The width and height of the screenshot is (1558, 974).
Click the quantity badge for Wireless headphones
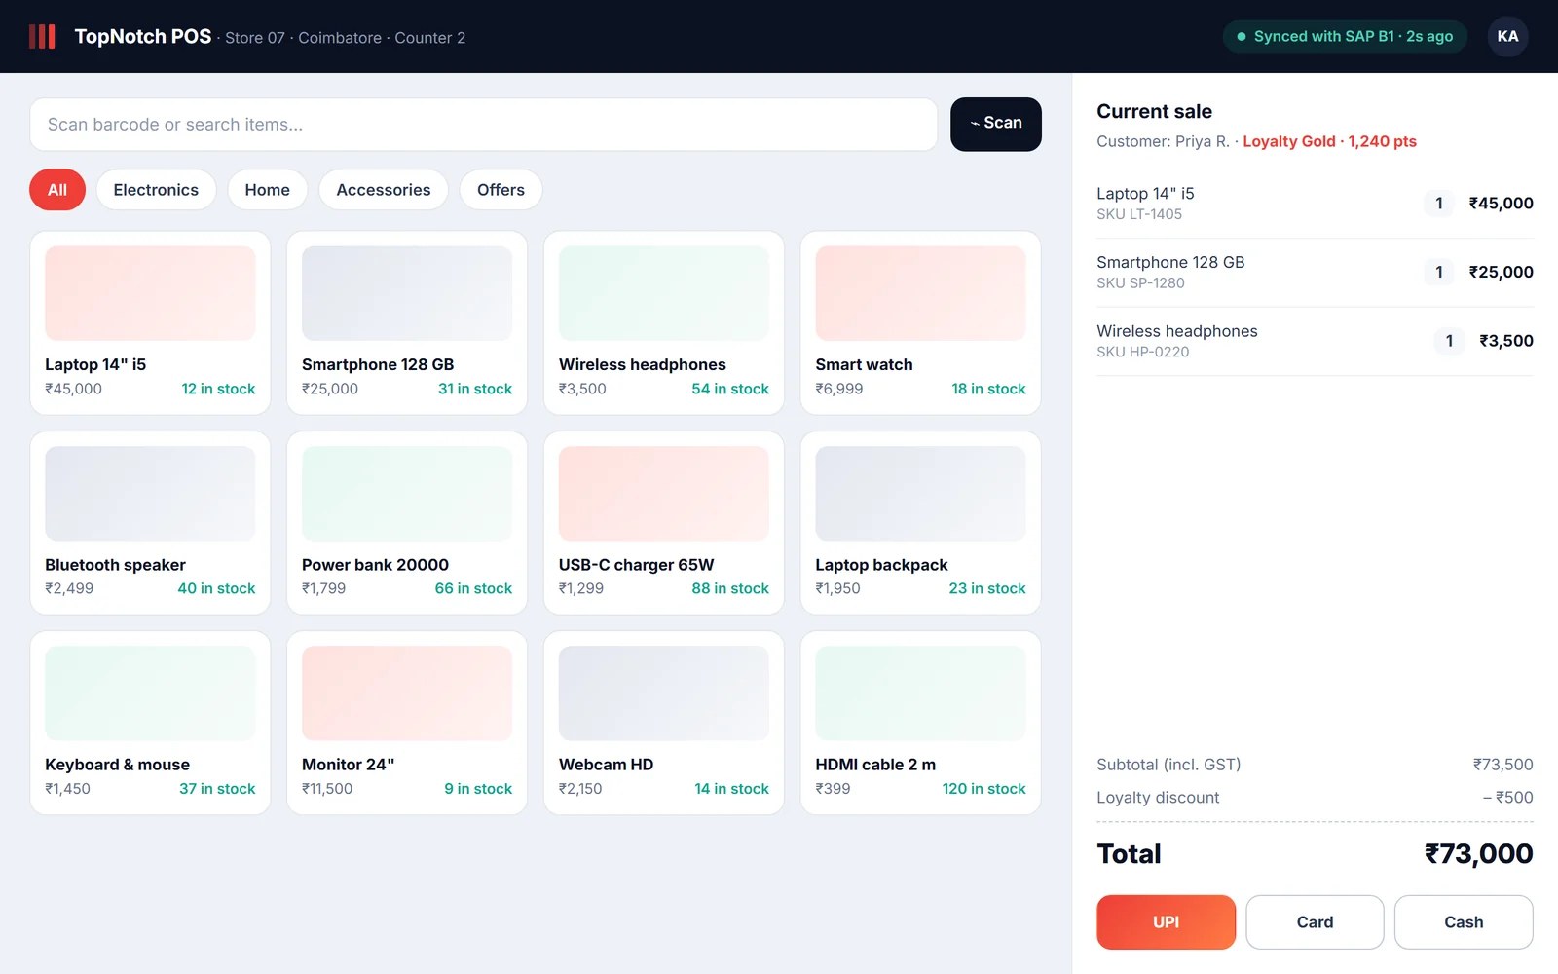pos(1449,341)
